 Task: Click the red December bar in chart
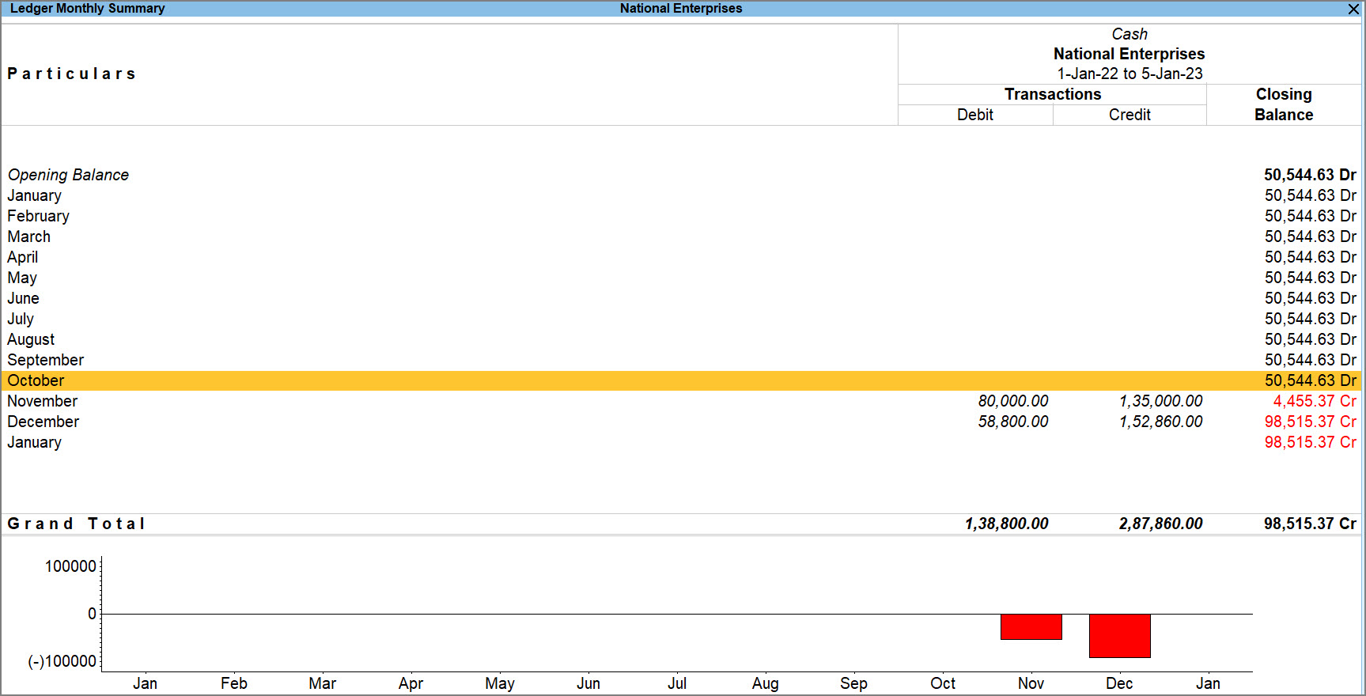1119,636
